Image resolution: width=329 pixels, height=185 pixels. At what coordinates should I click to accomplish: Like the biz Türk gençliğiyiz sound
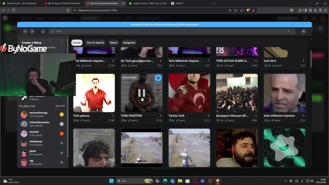(x=159, y=66)
